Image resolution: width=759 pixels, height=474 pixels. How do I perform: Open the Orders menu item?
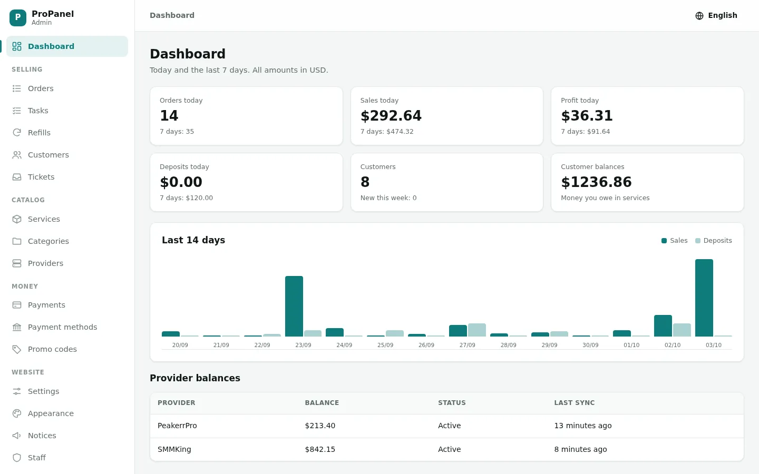click(67, 88)
